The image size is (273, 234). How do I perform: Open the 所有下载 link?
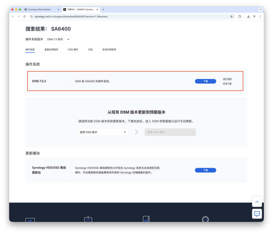227,84
